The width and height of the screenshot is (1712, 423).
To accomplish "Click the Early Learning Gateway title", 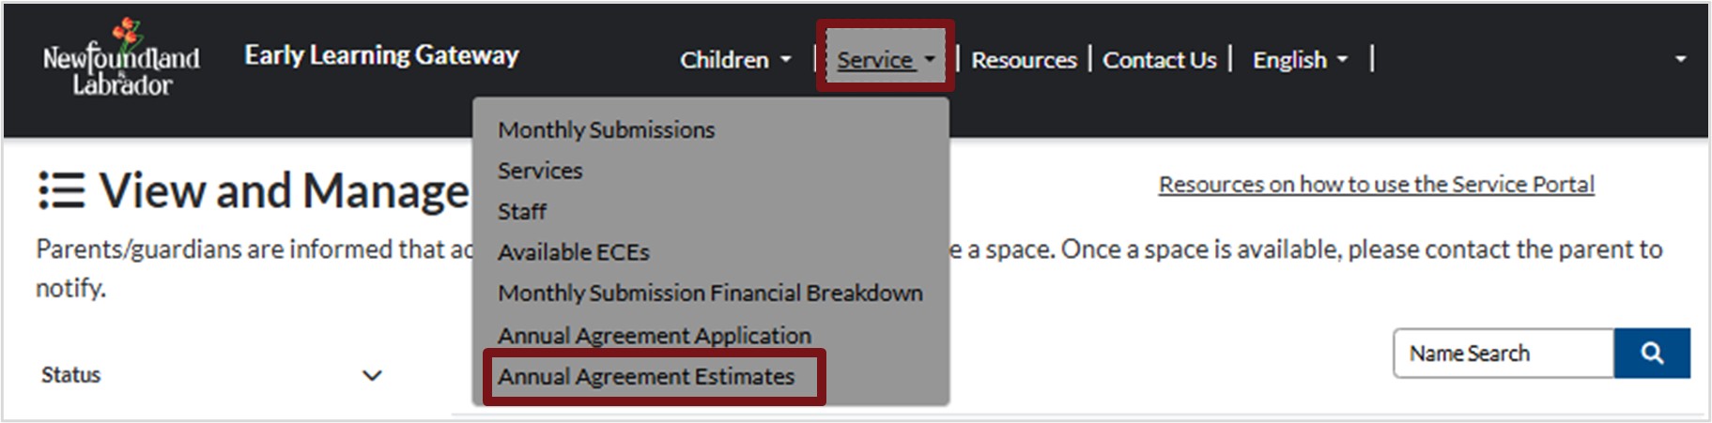I will click(x=381, y=55).
